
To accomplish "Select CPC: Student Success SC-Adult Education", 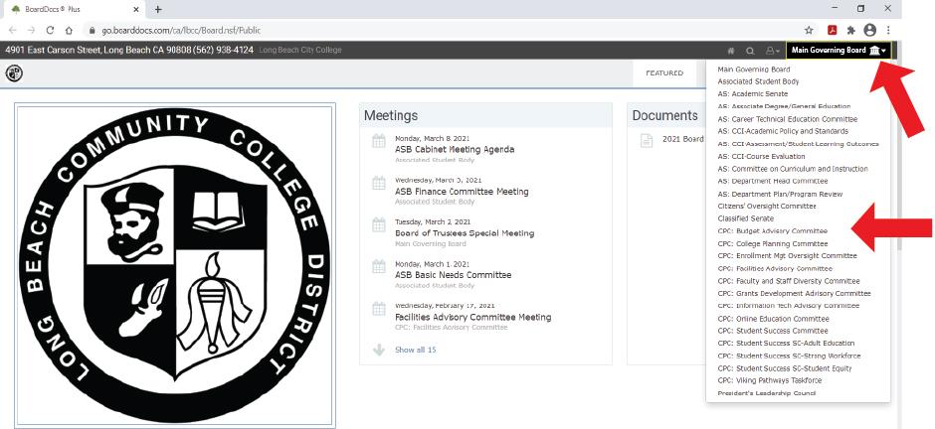I will [x=786, y=344].
